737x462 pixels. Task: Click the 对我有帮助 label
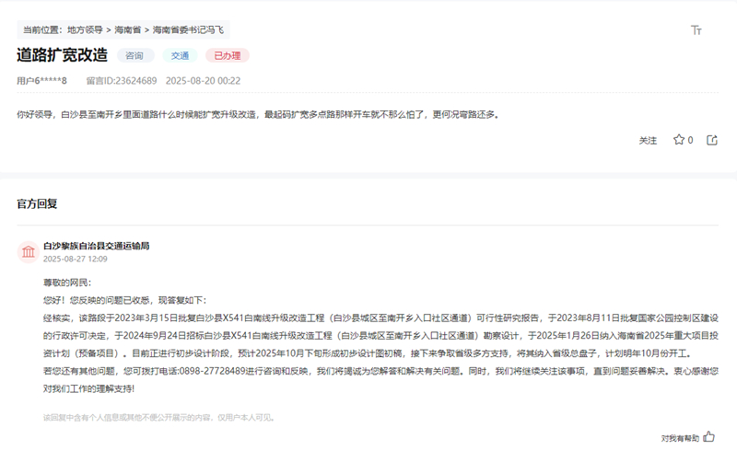coord(680,438)
